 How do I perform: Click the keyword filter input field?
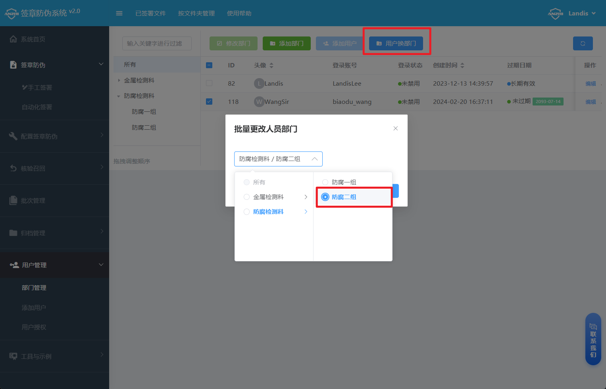pyautogui.click(x=156, y=43)
